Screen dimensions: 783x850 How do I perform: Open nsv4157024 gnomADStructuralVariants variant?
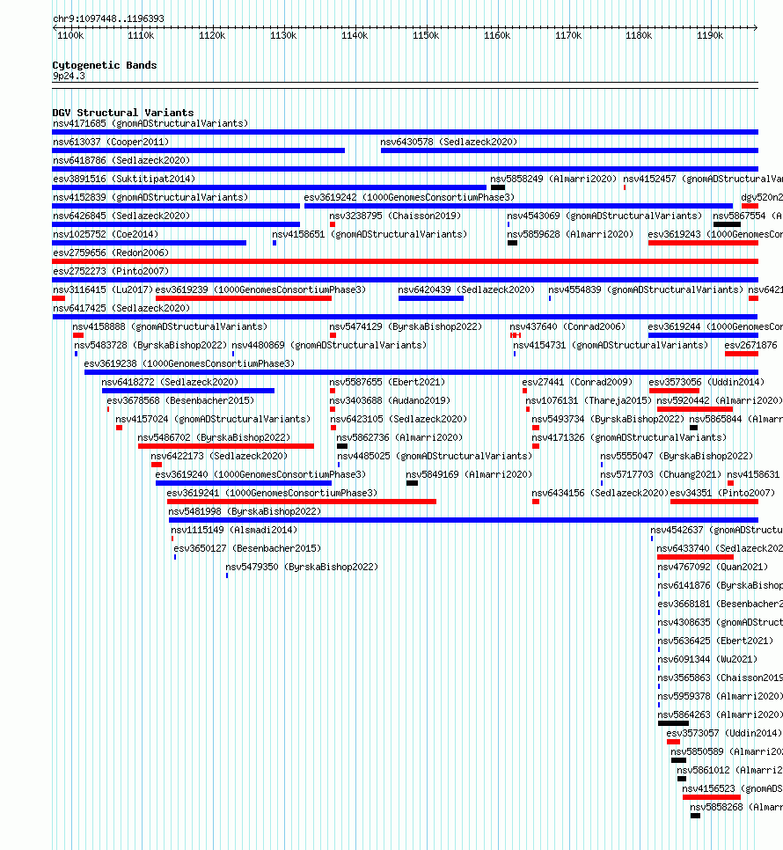tap(212, 419)
